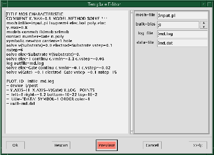Click the Ok button
The height and width of the screenshot is (155, 214).
point(15,145)
